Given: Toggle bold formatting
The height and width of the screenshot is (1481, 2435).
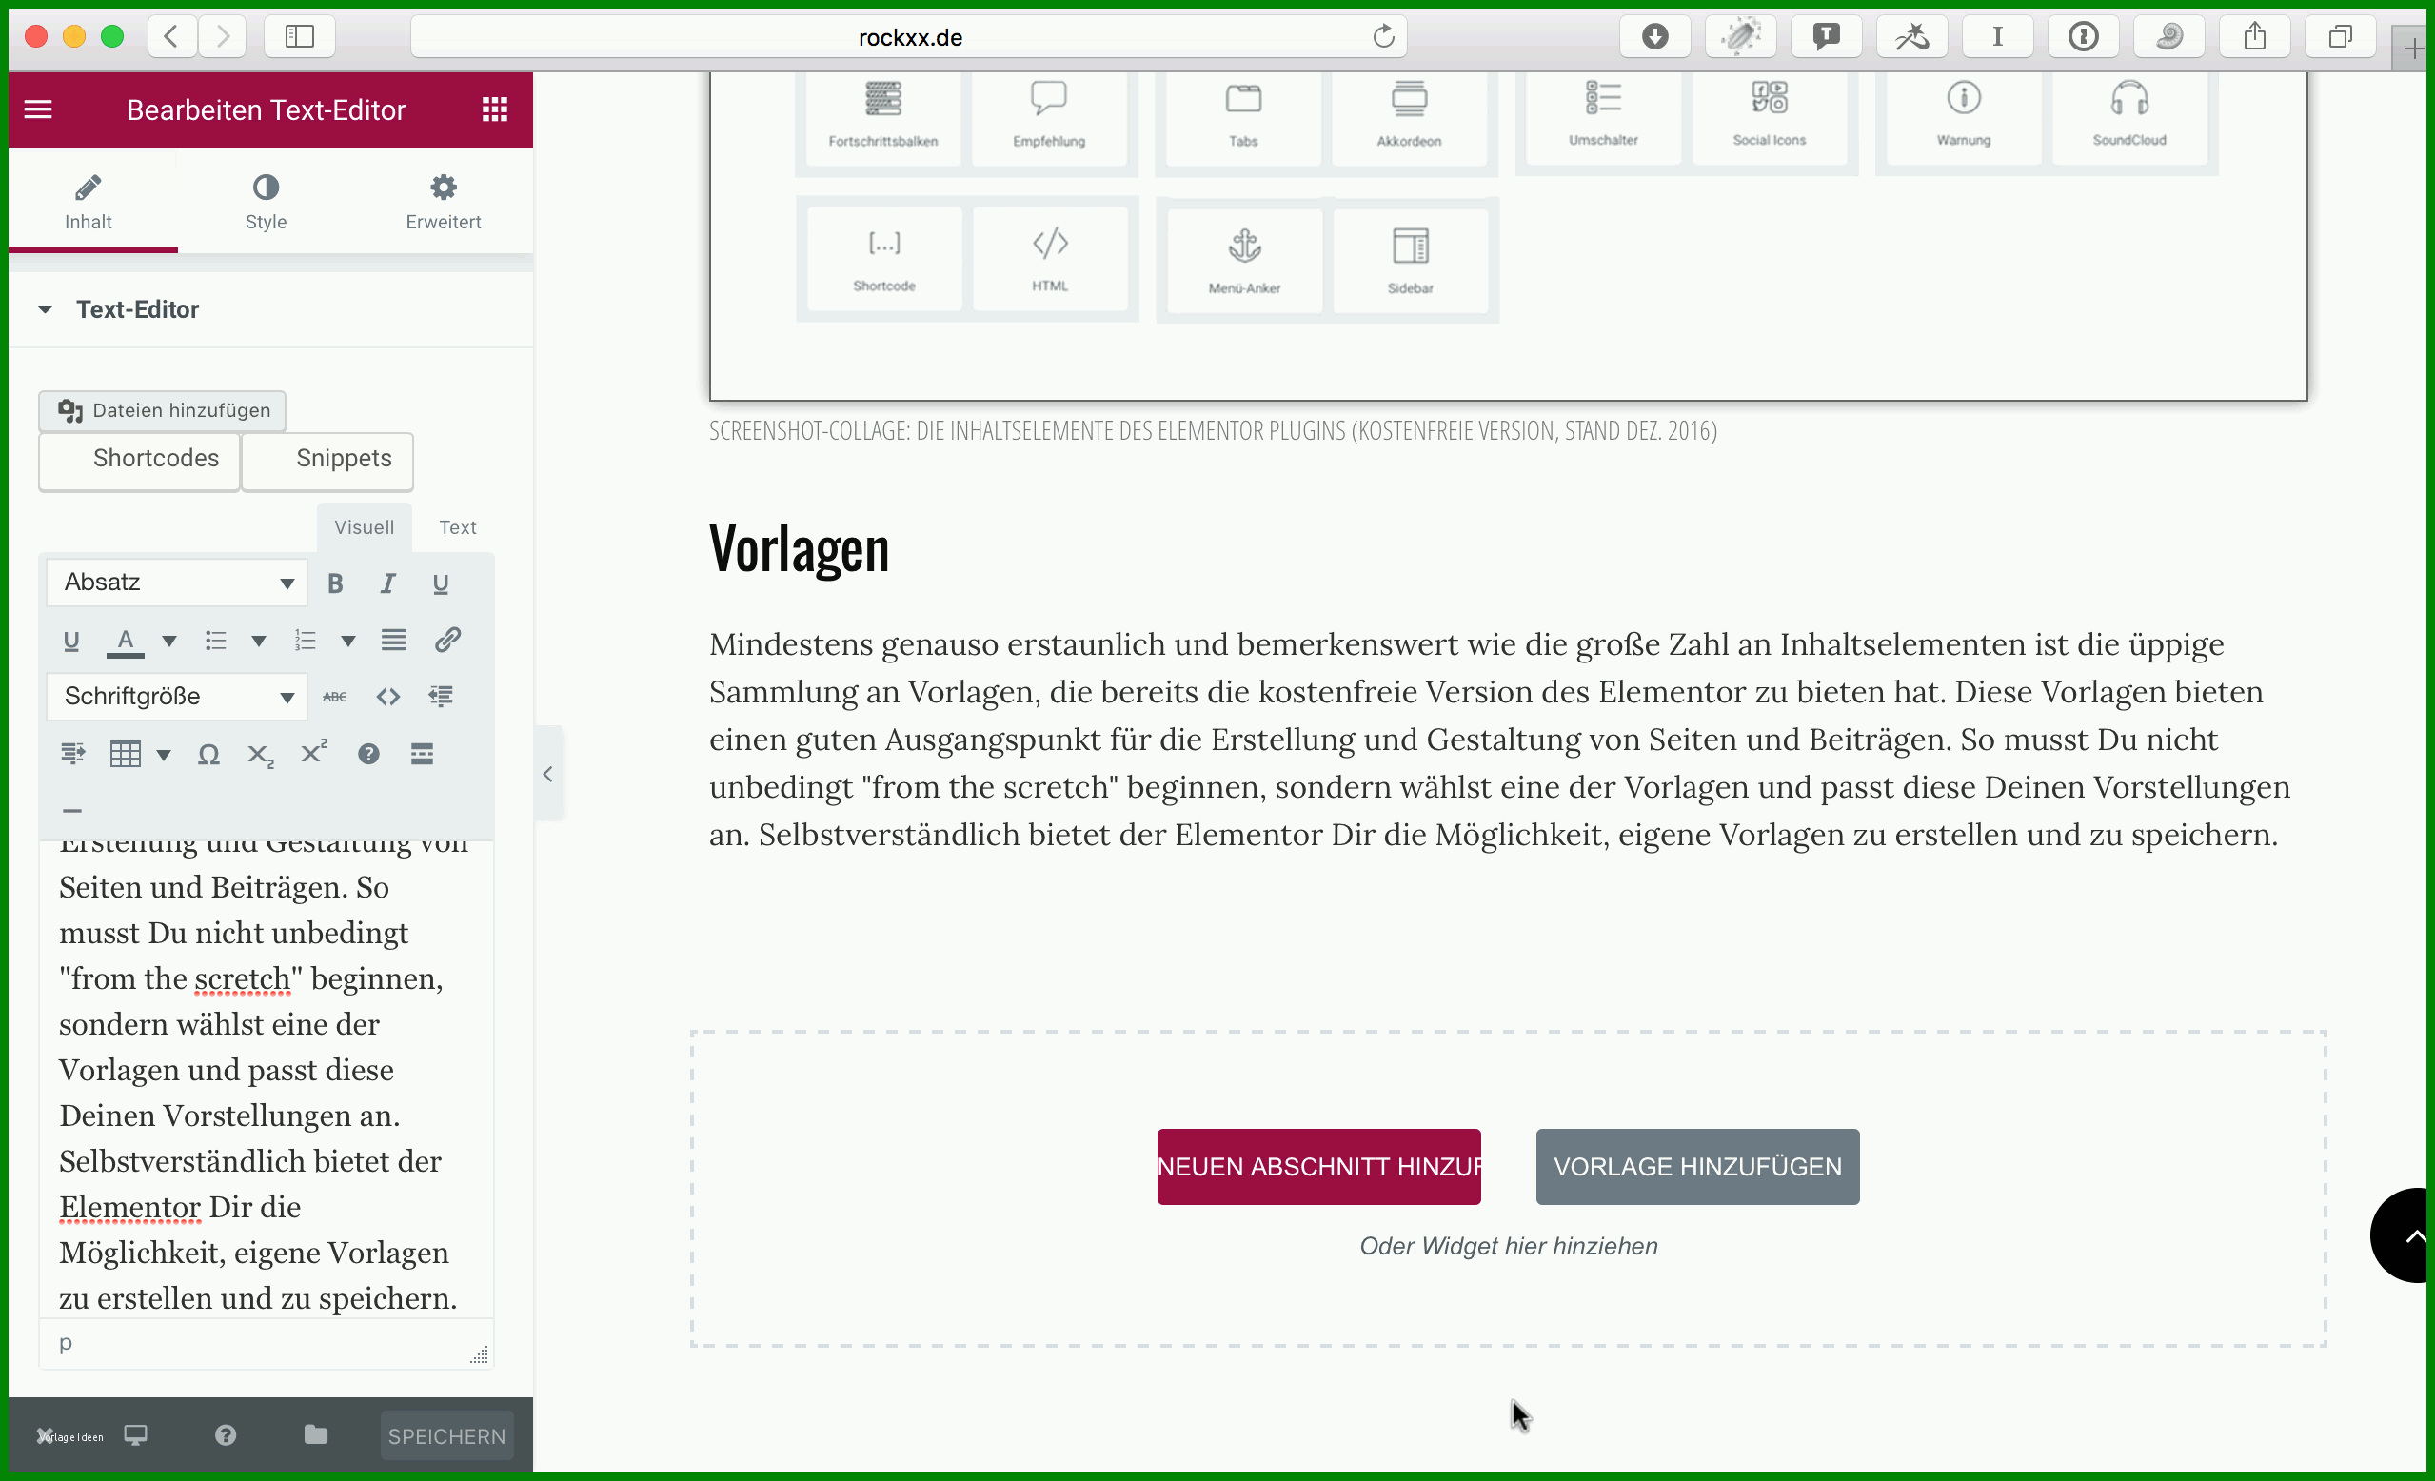Looking at the screenshot, I should tap(335, 583).
